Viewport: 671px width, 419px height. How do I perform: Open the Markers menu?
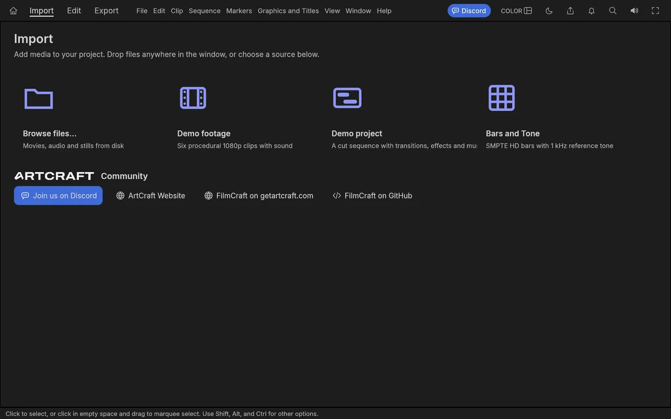(239, 11)
